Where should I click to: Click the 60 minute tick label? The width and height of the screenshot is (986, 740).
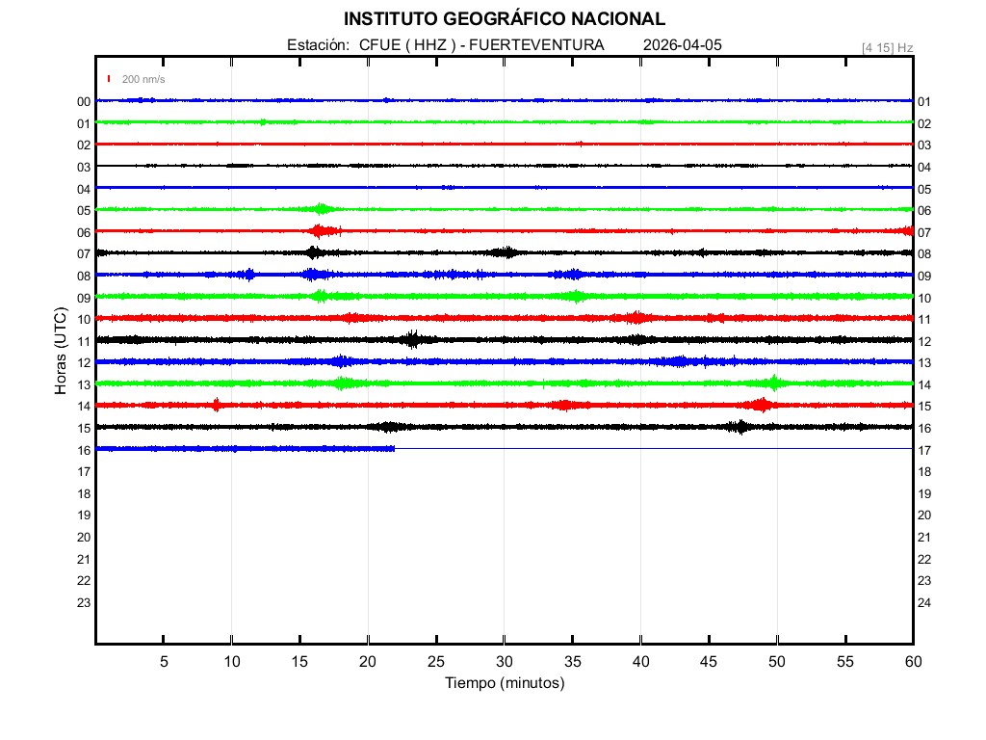click(x=912, y=662)
